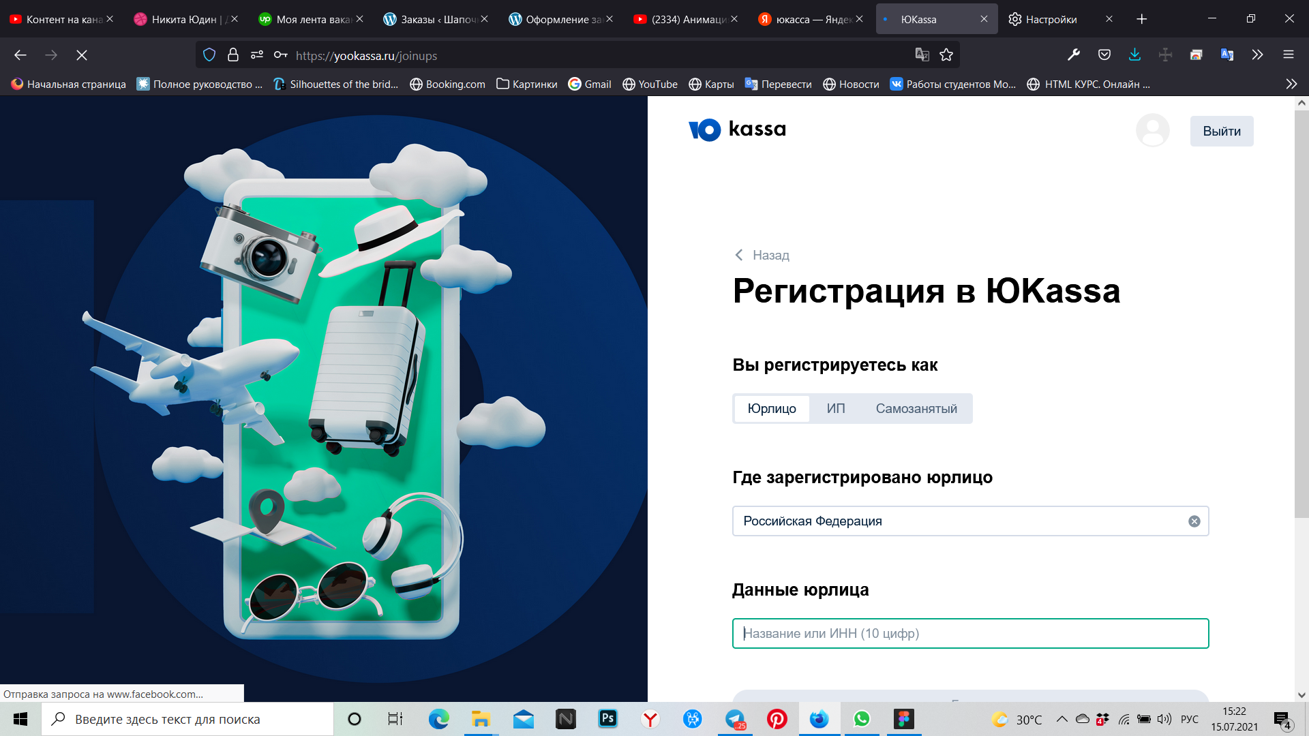Viewport: 1309px width, 736px height.
Task: Click the Выйти button
Action: pyautogui.click(x=1222, y=131)
